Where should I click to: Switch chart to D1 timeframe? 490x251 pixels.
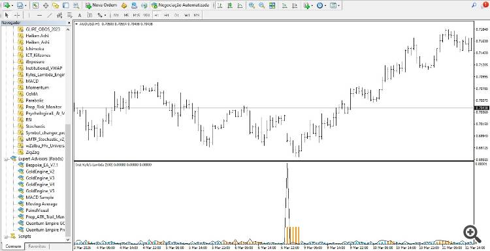176,15
